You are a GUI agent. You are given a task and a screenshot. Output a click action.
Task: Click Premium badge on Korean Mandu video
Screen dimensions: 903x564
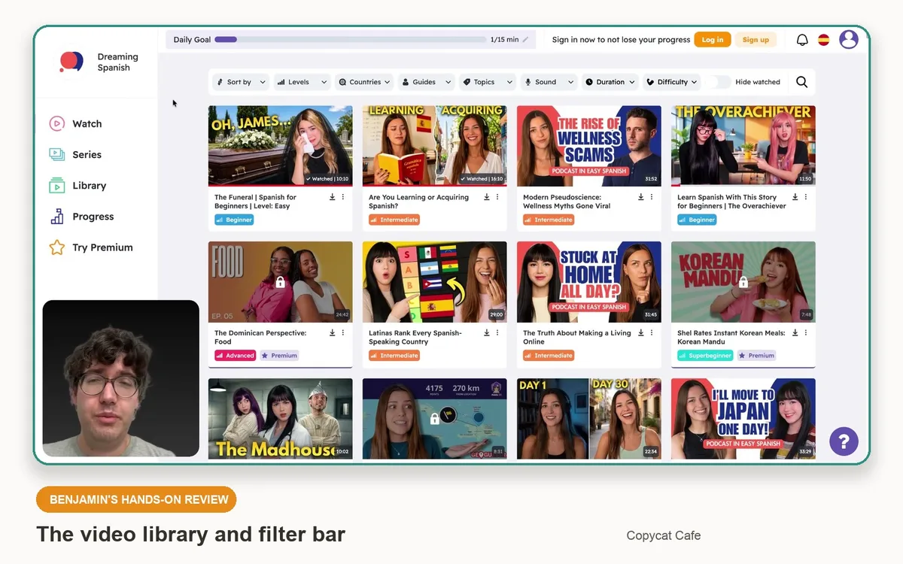756,355
